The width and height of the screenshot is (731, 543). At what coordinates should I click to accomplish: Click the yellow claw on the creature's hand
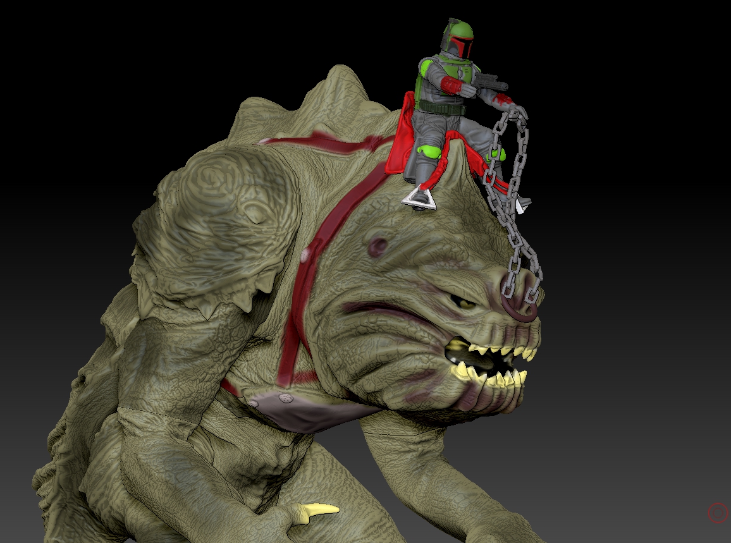coord(319,511)
